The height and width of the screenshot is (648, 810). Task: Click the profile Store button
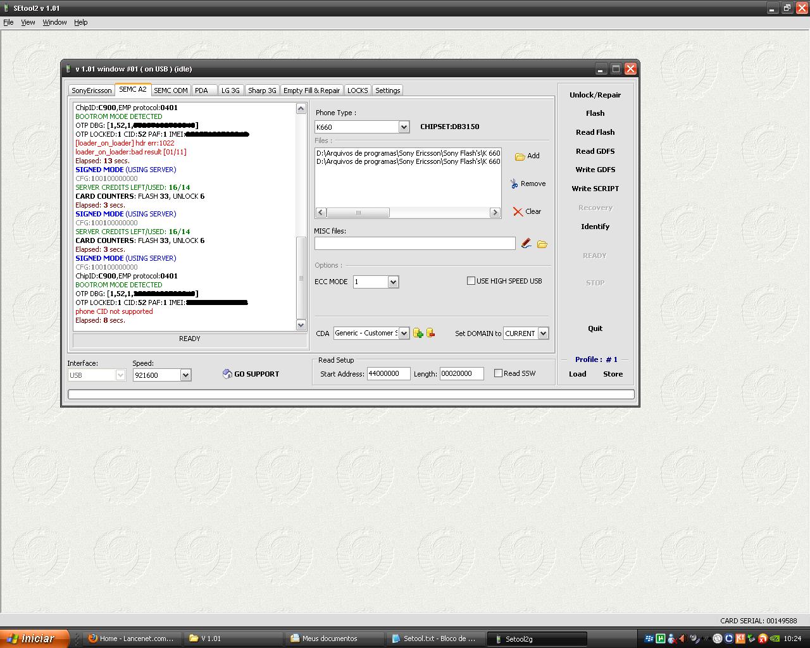point(613,374)
